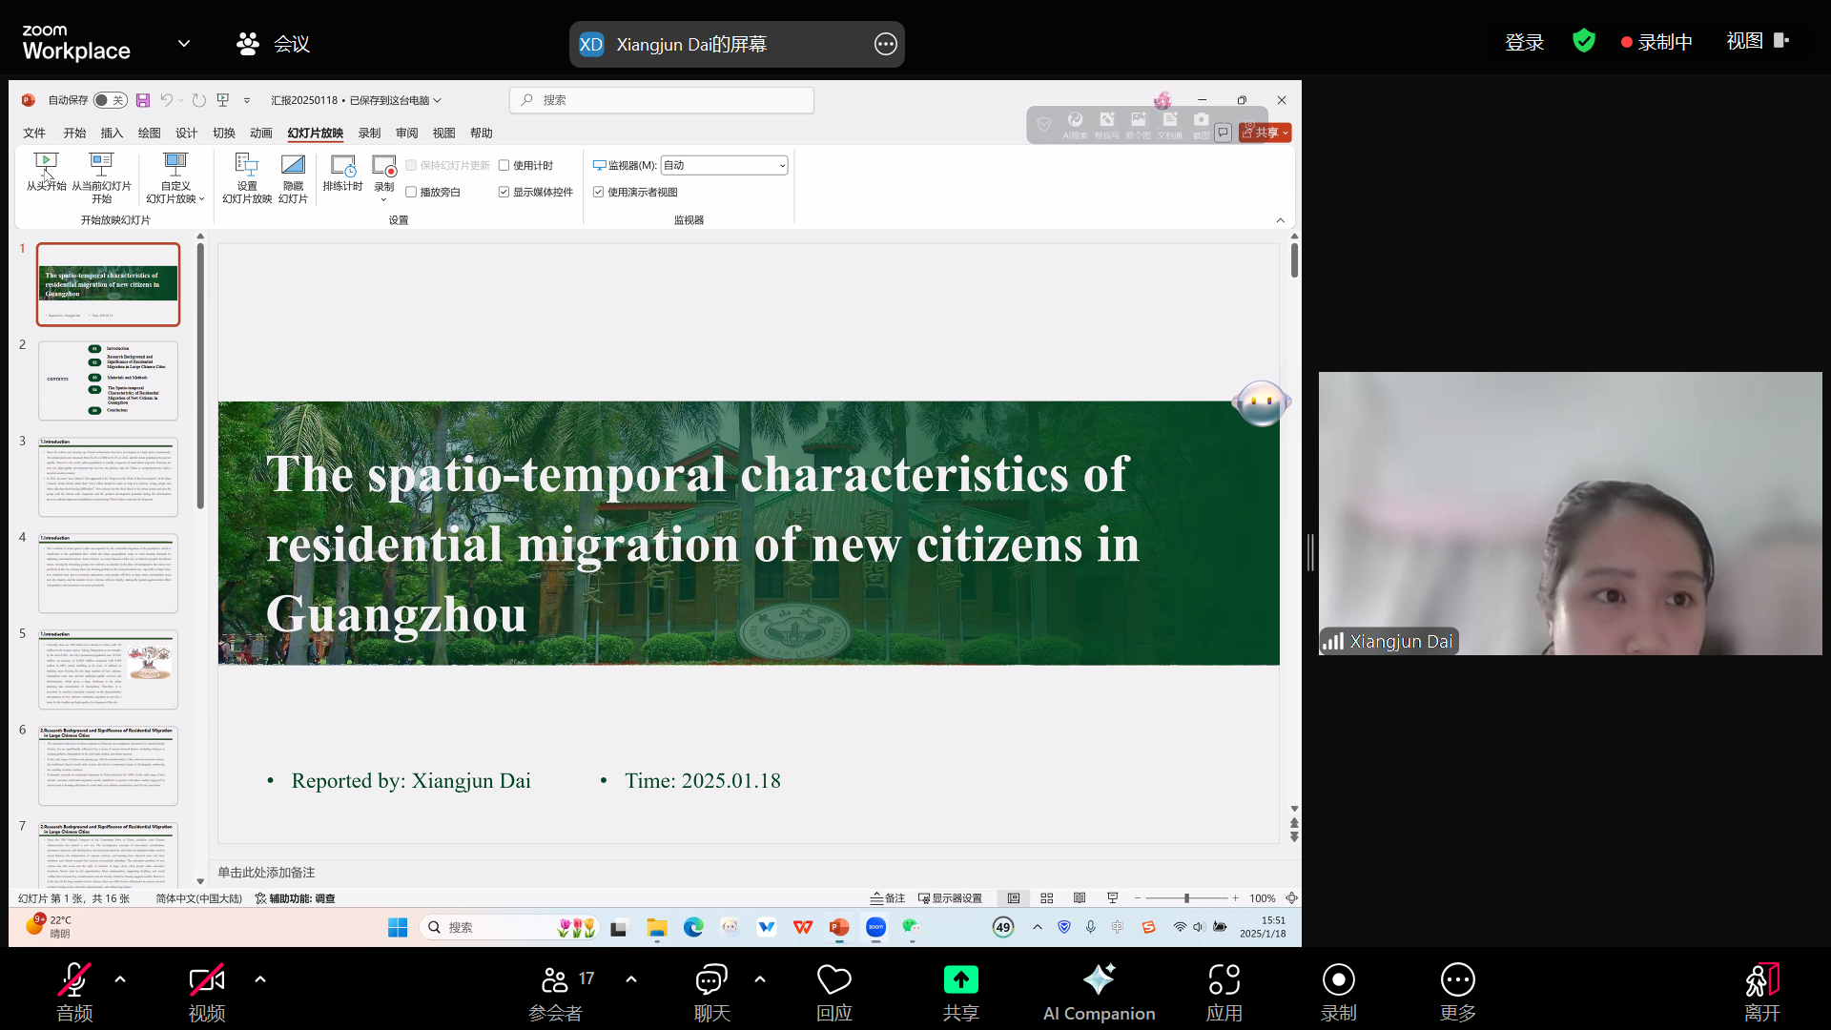Viewport: 1831px width, 1030px height.
Task: Open Zoom more (更多) options
Action: 1458,992
